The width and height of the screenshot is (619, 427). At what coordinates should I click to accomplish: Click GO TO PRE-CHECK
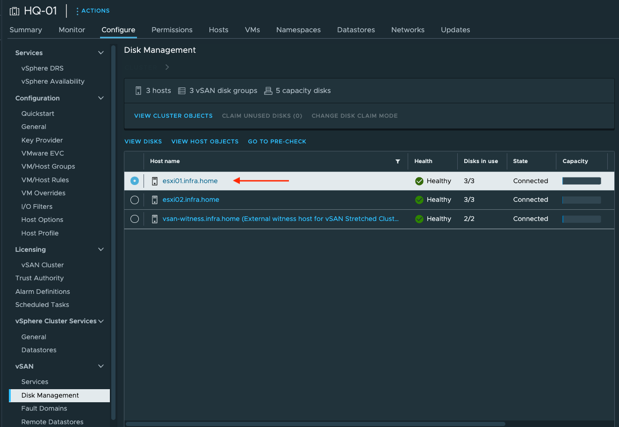click(277, 141)
